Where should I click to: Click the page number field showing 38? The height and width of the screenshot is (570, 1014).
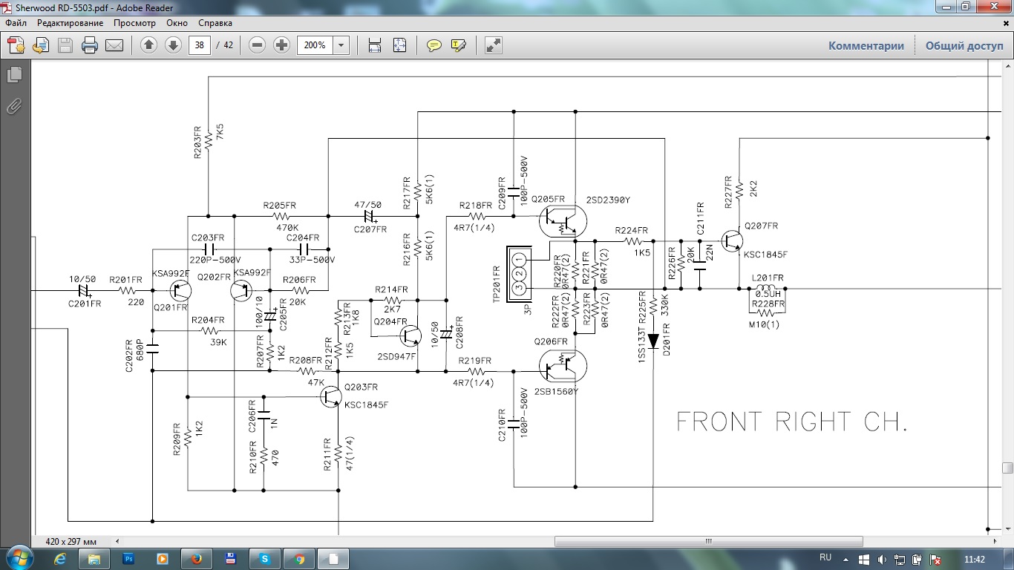(x=199, y=45)
